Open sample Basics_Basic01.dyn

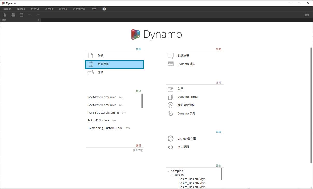(x=192, y=179)
